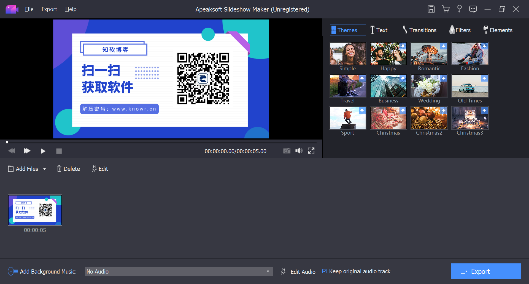Rewind the preview playback
The width and height of the screenshot is (529, 284).
point(12,151)
